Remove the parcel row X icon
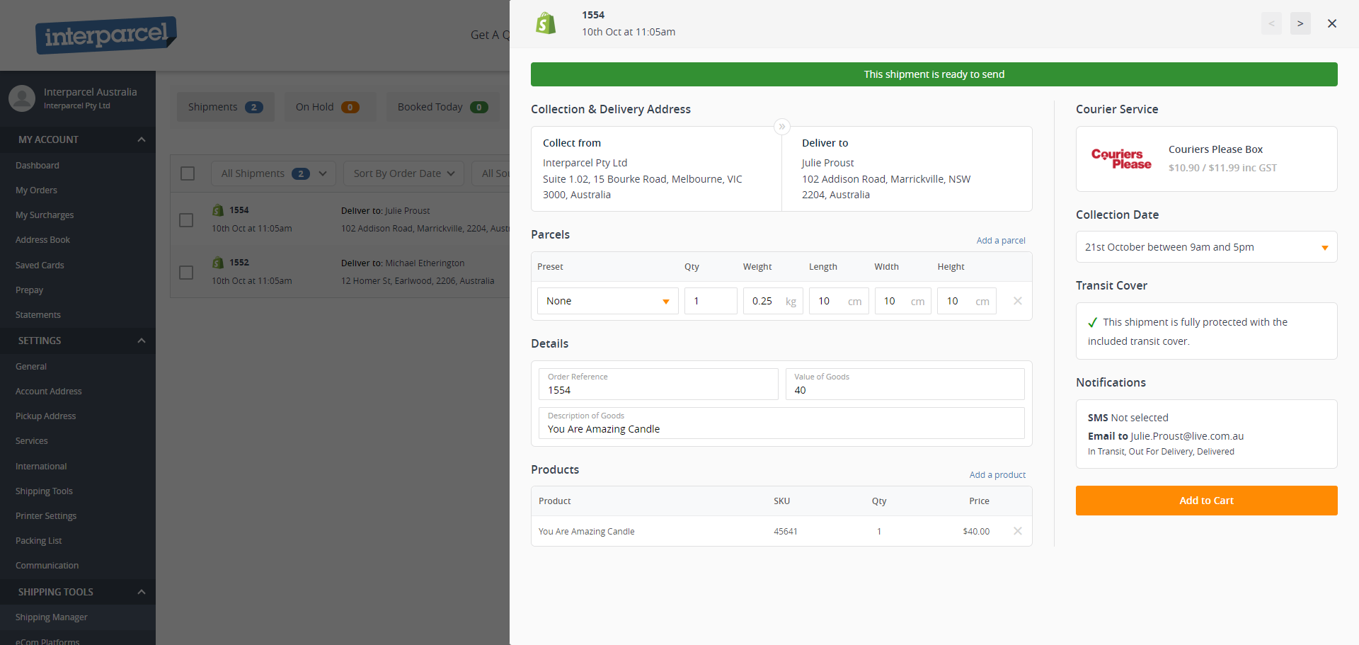This screenshot has height=645, width=1359. 1018,301
